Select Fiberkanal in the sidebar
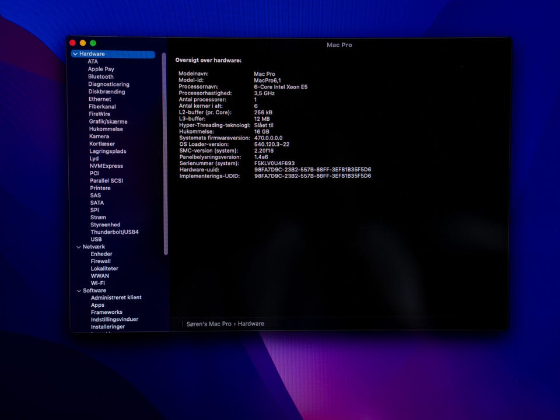 tap(102, 106)
